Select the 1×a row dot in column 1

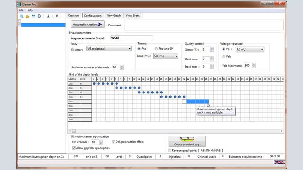coord(94,84)
